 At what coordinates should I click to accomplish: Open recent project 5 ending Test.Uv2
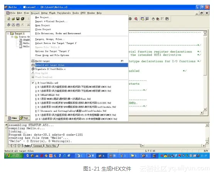[x=79, y=99]
